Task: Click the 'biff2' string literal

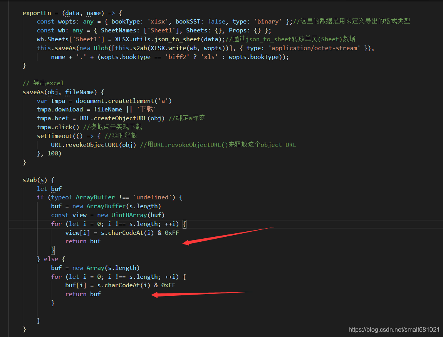Action: coord(177,57)
